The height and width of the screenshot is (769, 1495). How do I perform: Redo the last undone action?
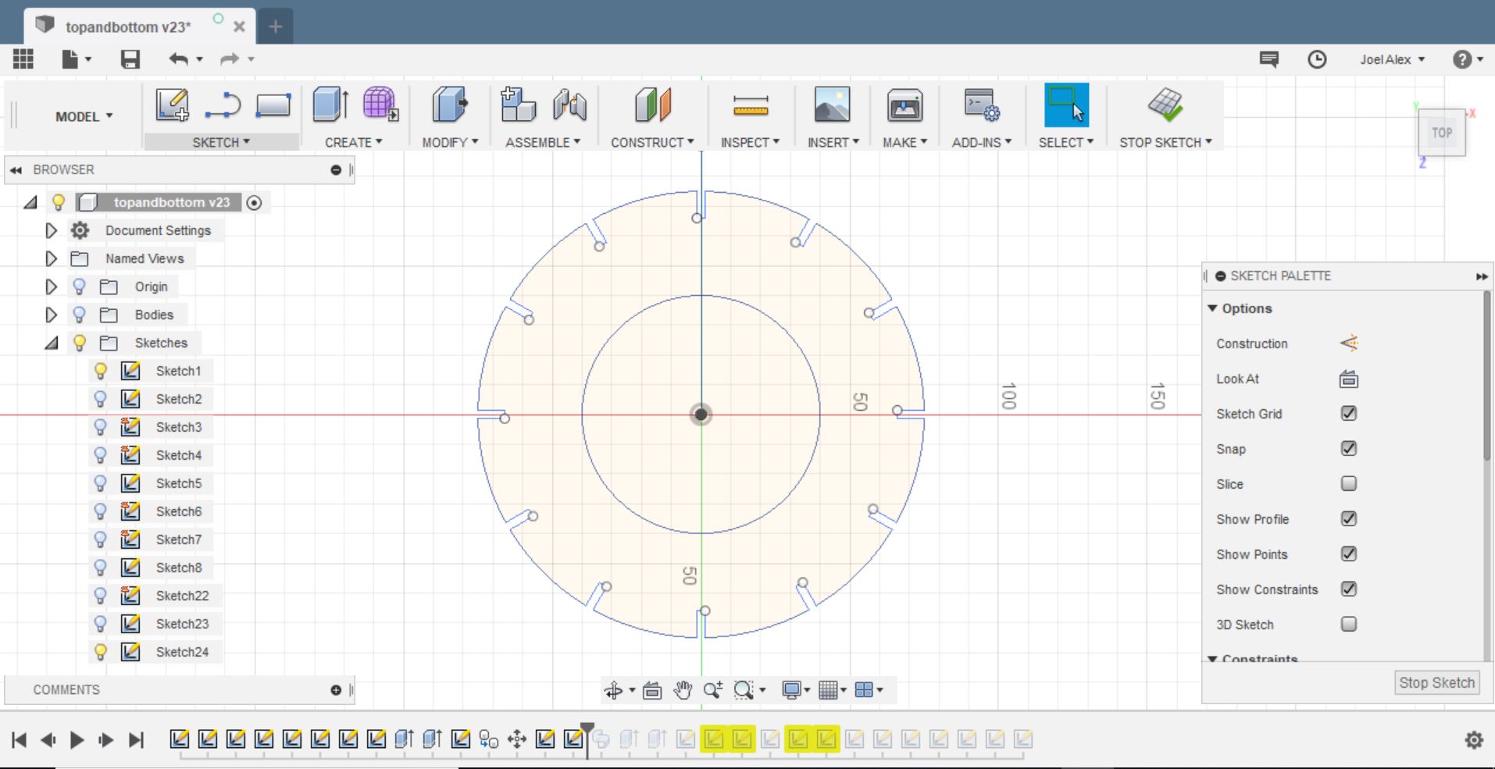click(x=230, y=59)
